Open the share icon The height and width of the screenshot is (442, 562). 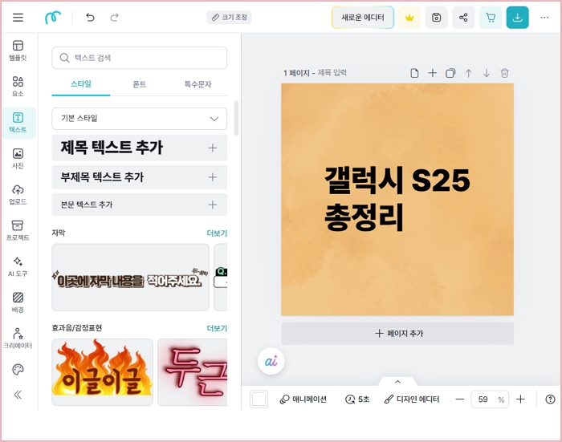pos(463,17)
